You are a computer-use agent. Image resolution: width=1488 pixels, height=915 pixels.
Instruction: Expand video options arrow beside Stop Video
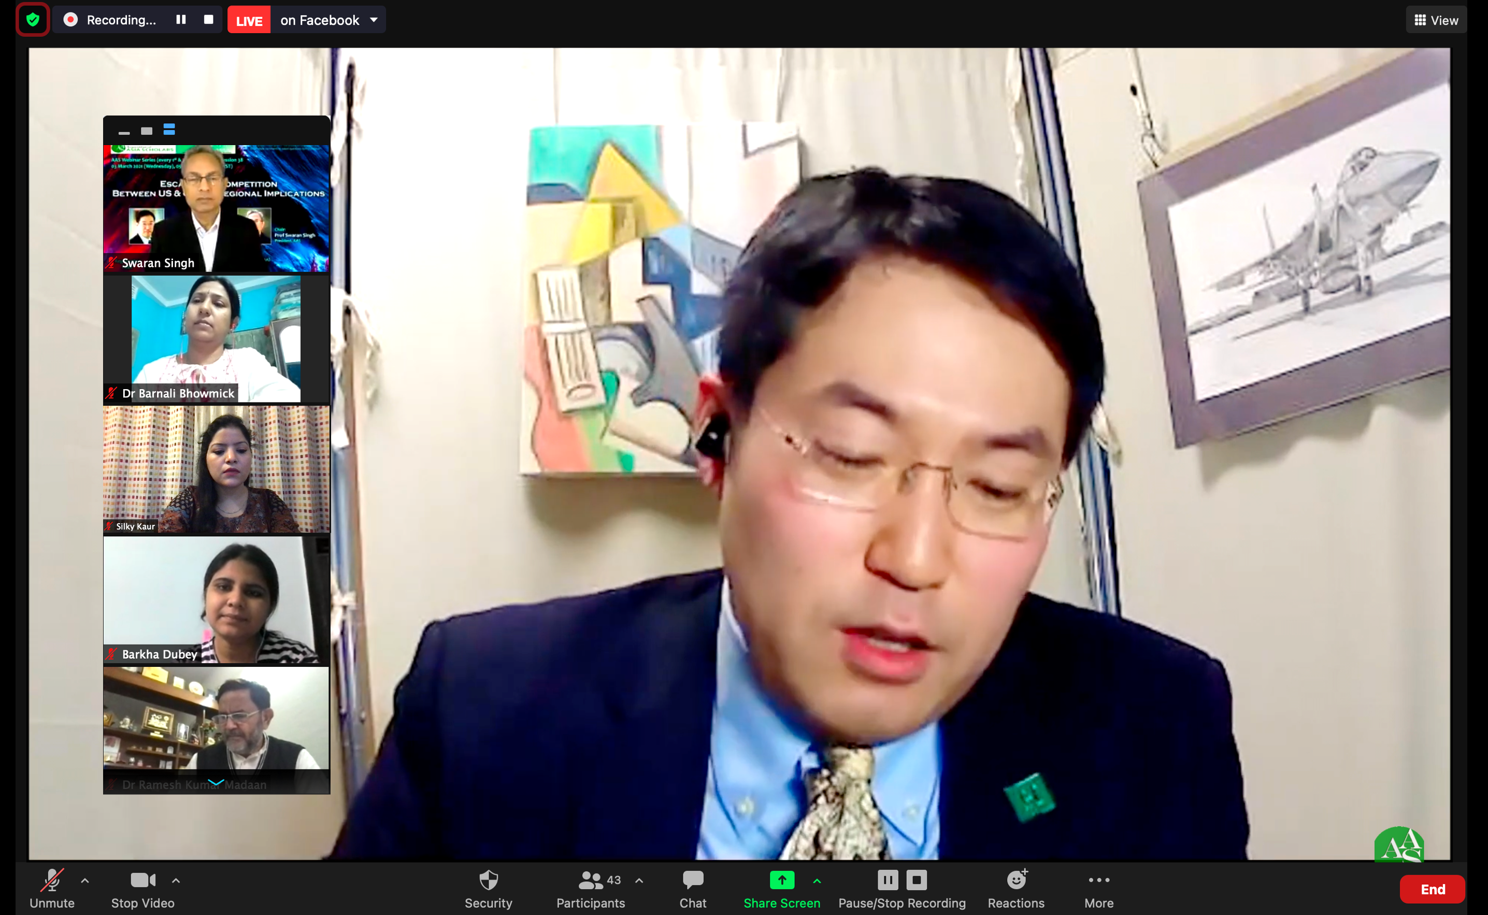click(x=176, y=880)
